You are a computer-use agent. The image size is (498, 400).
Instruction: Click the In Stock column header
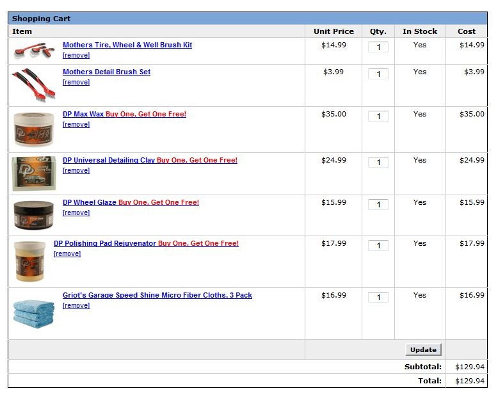[420, 31]
